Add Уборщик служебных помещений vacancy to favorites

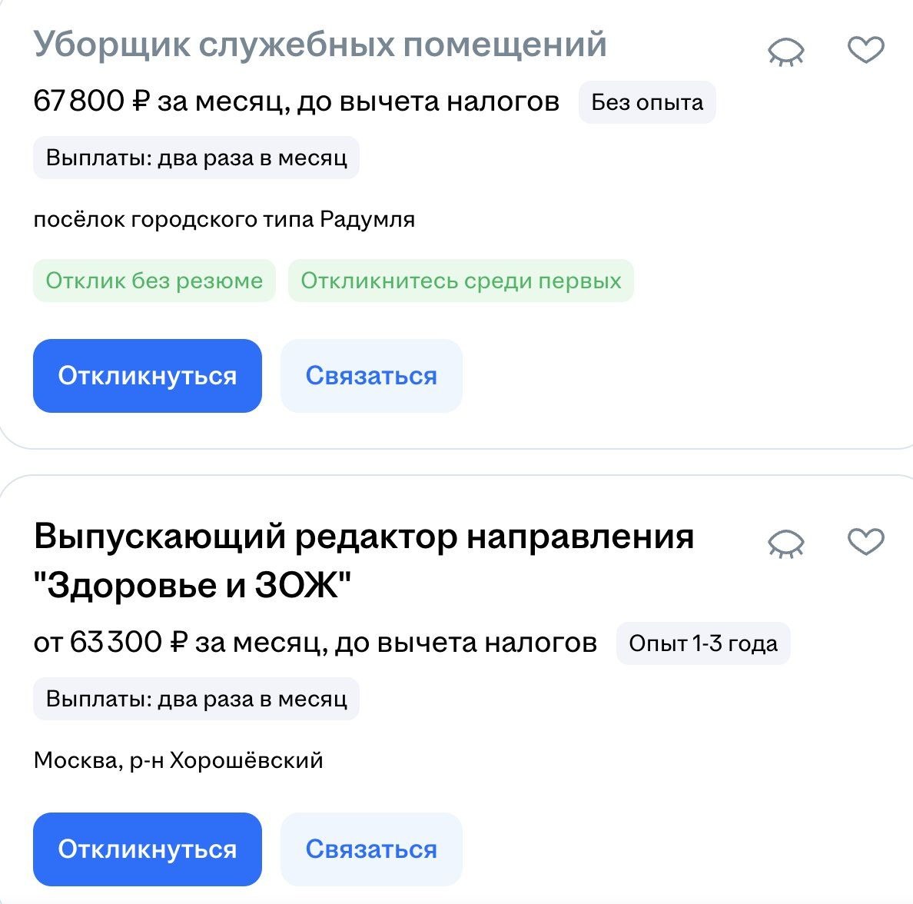[x=866, y=51]
